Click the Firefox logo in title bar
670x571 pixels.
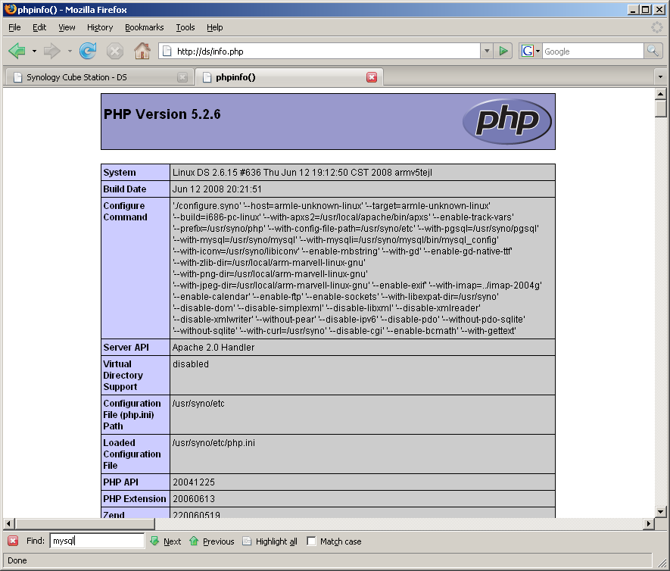(11, 9)
